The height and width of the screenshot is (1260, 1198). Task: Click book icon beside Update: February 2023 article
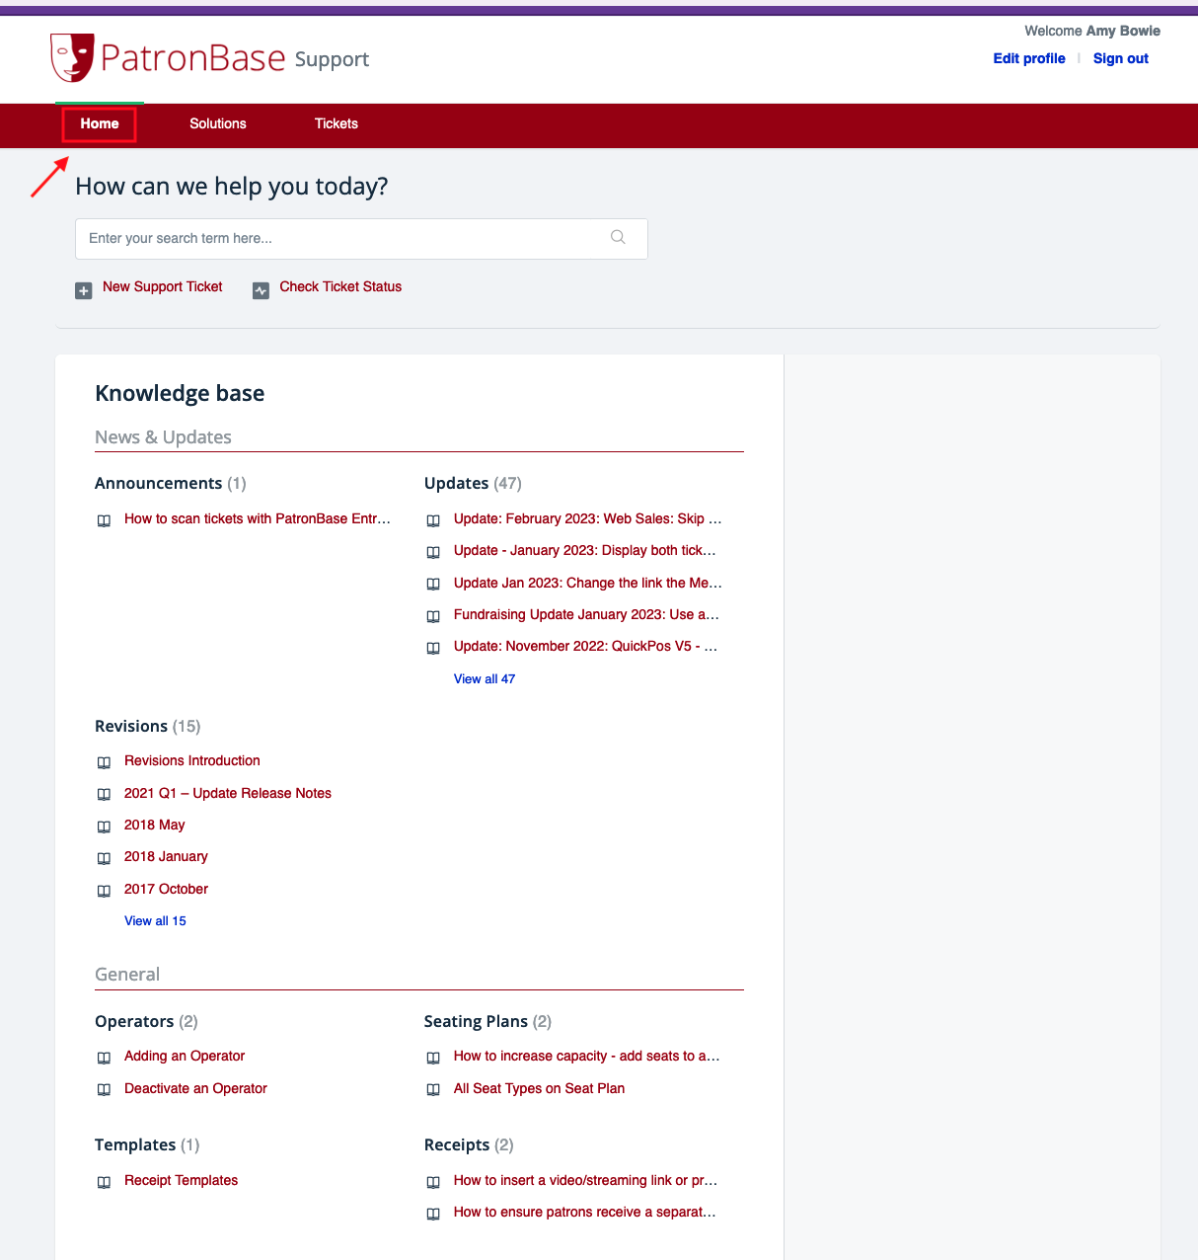[433, 521]
